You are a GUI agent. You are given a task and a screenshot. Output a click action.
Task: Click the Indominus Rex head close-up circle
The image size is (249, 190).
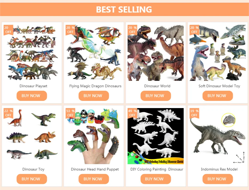pyautogui.click(x=228, y=120)
